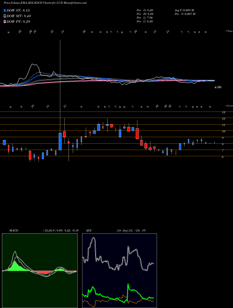Click the ADX values '(14 day) 21, +28, -19'

(x=131, y=231)
